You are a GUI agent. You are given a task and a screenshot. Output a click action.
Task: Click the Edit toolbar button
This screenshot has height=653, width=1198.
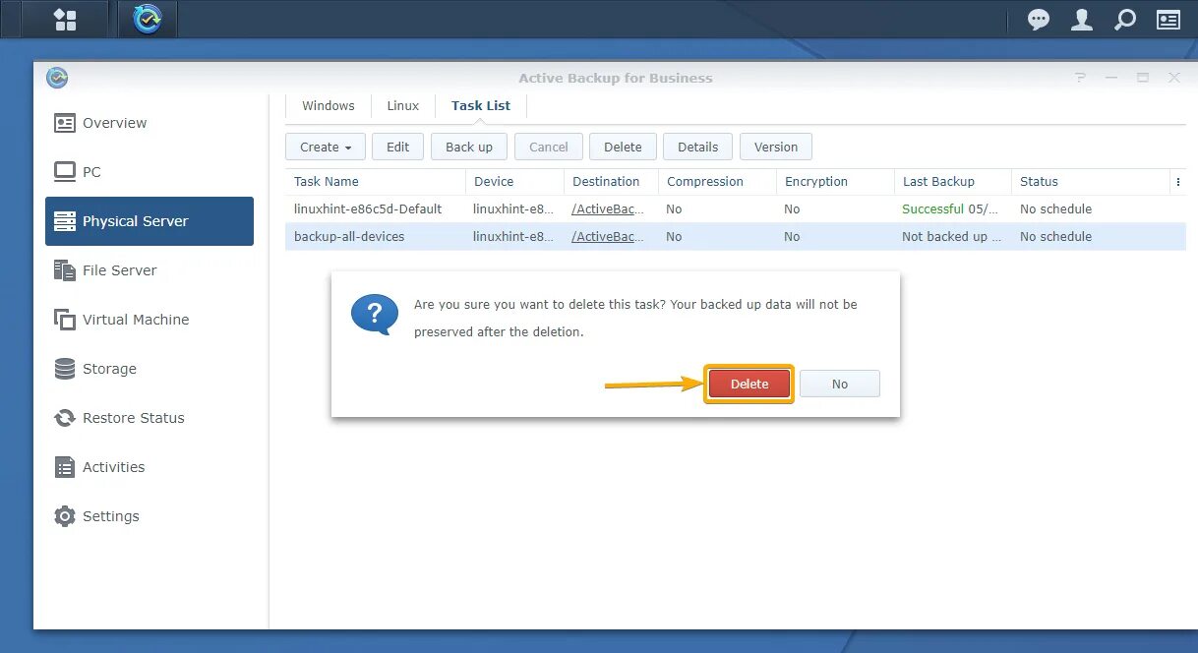[398, 147]
